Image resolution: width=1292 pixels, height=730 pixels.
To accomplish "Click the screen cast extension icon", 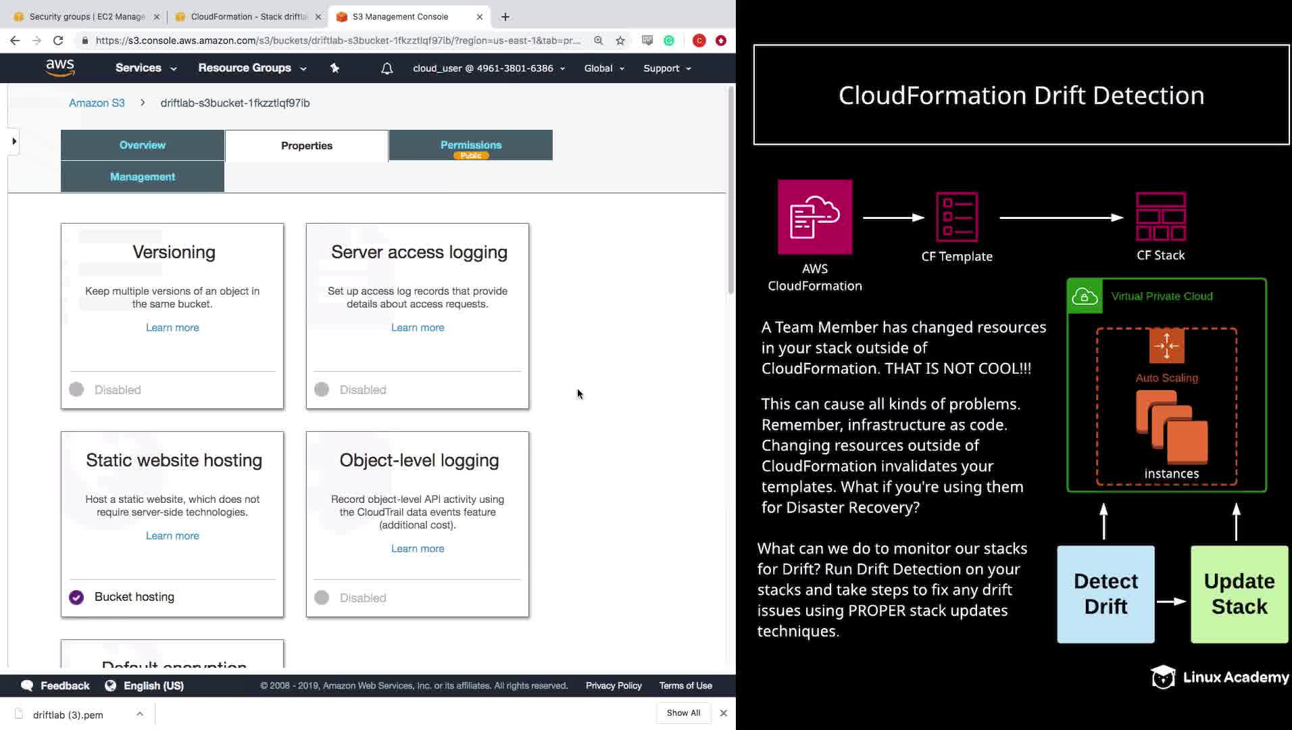I will (x=647, y=41).
